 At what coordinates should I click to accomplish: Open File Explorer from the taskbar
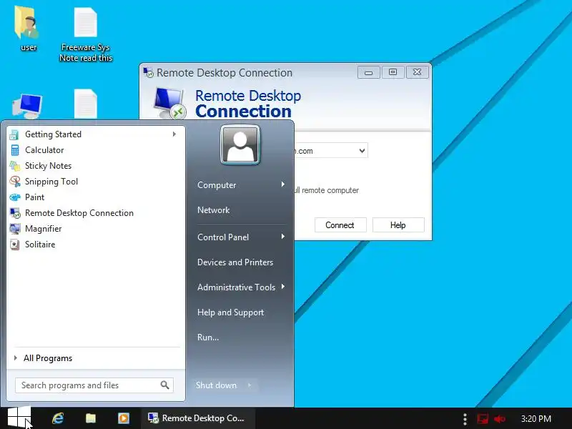(x=91, y=418)
